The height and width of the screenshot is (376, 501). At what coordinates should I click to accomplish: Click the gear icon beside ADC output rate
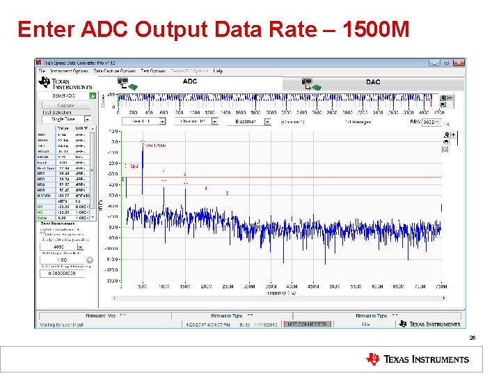[90, 260]
